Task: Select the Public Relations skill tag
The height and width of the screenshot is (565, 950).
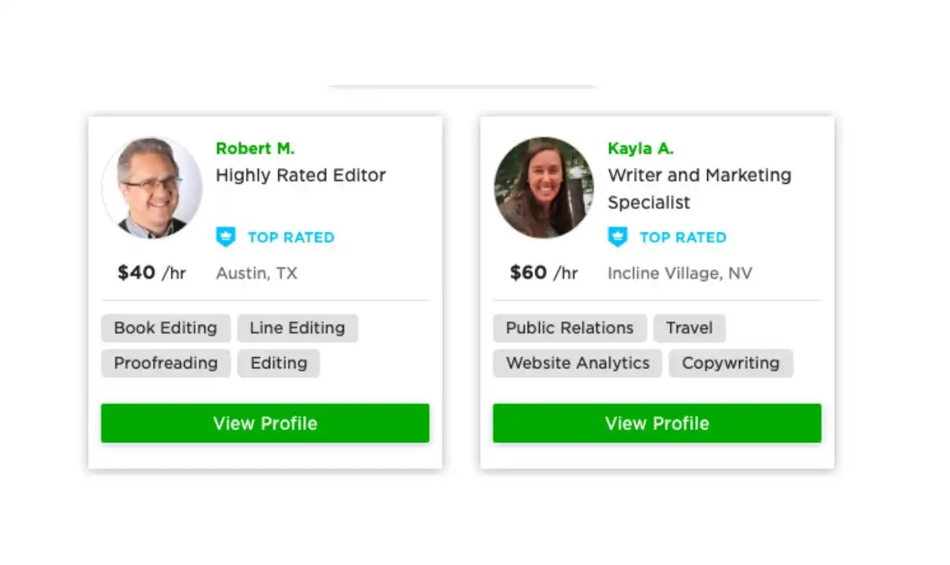Action: coord(570,328)
